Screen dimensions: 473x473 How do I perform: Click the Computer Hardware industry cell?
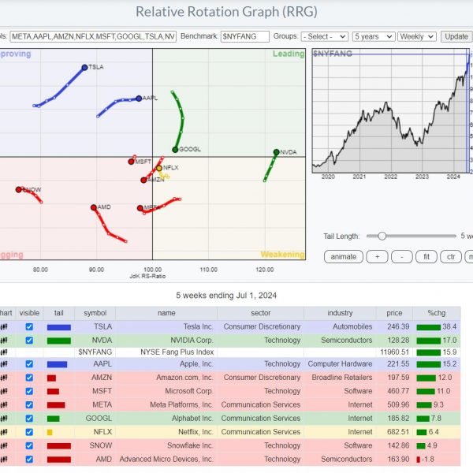(340, 364)
